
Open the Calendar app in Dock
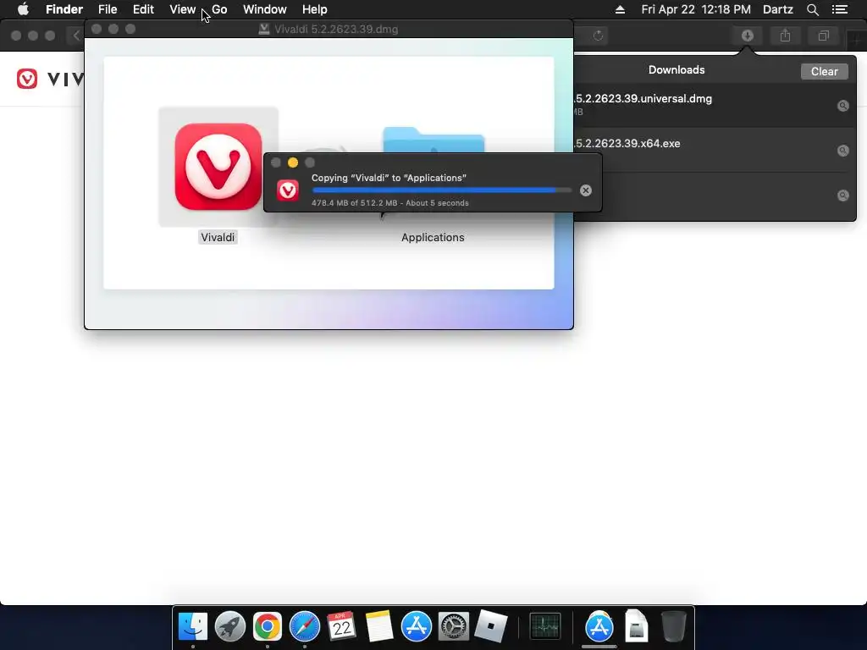tap(341, 626)
